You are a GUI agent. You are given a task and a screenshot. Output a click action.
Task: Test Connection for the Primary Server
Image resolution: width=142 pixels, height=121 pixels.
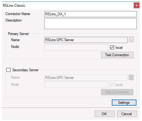tap(117, 55)
